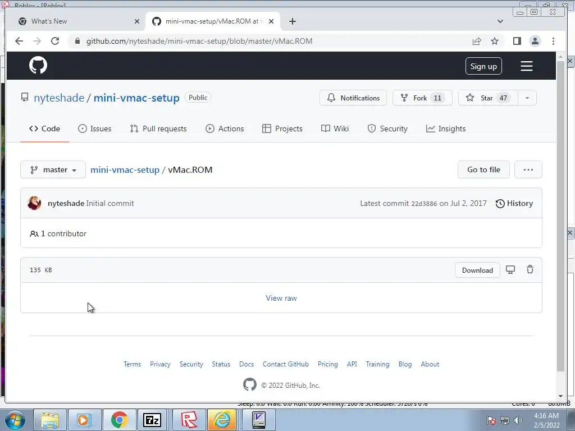Screen dimensions: 575x431
Task: Open the master branch selector dropdown
Action: (53, 169)
